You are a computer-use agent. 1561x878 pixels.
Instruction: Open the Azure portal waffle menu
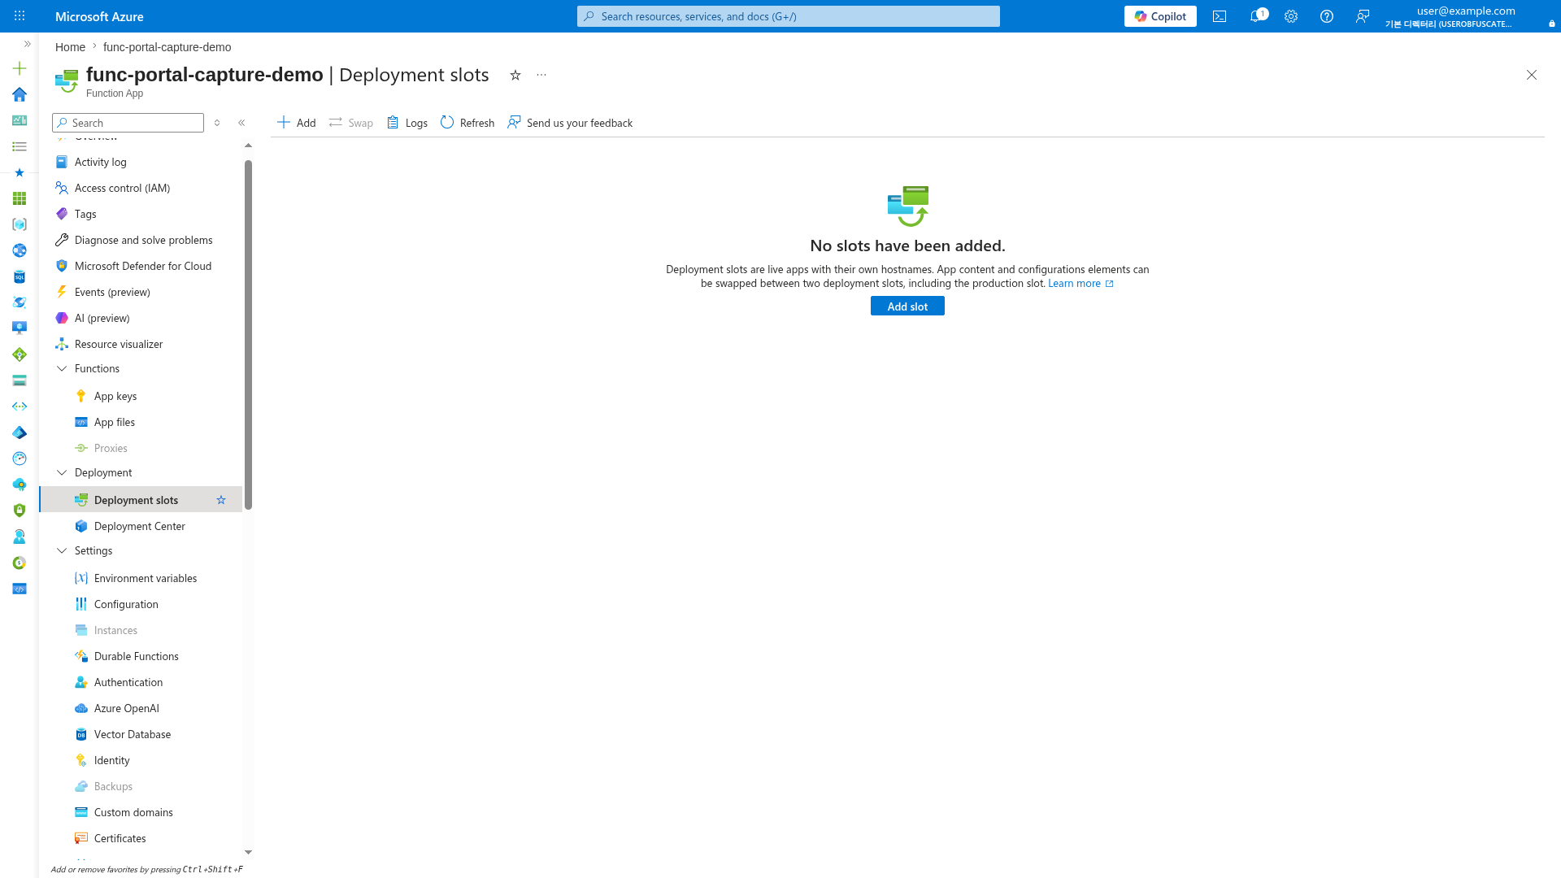click(x=20, y=16)
